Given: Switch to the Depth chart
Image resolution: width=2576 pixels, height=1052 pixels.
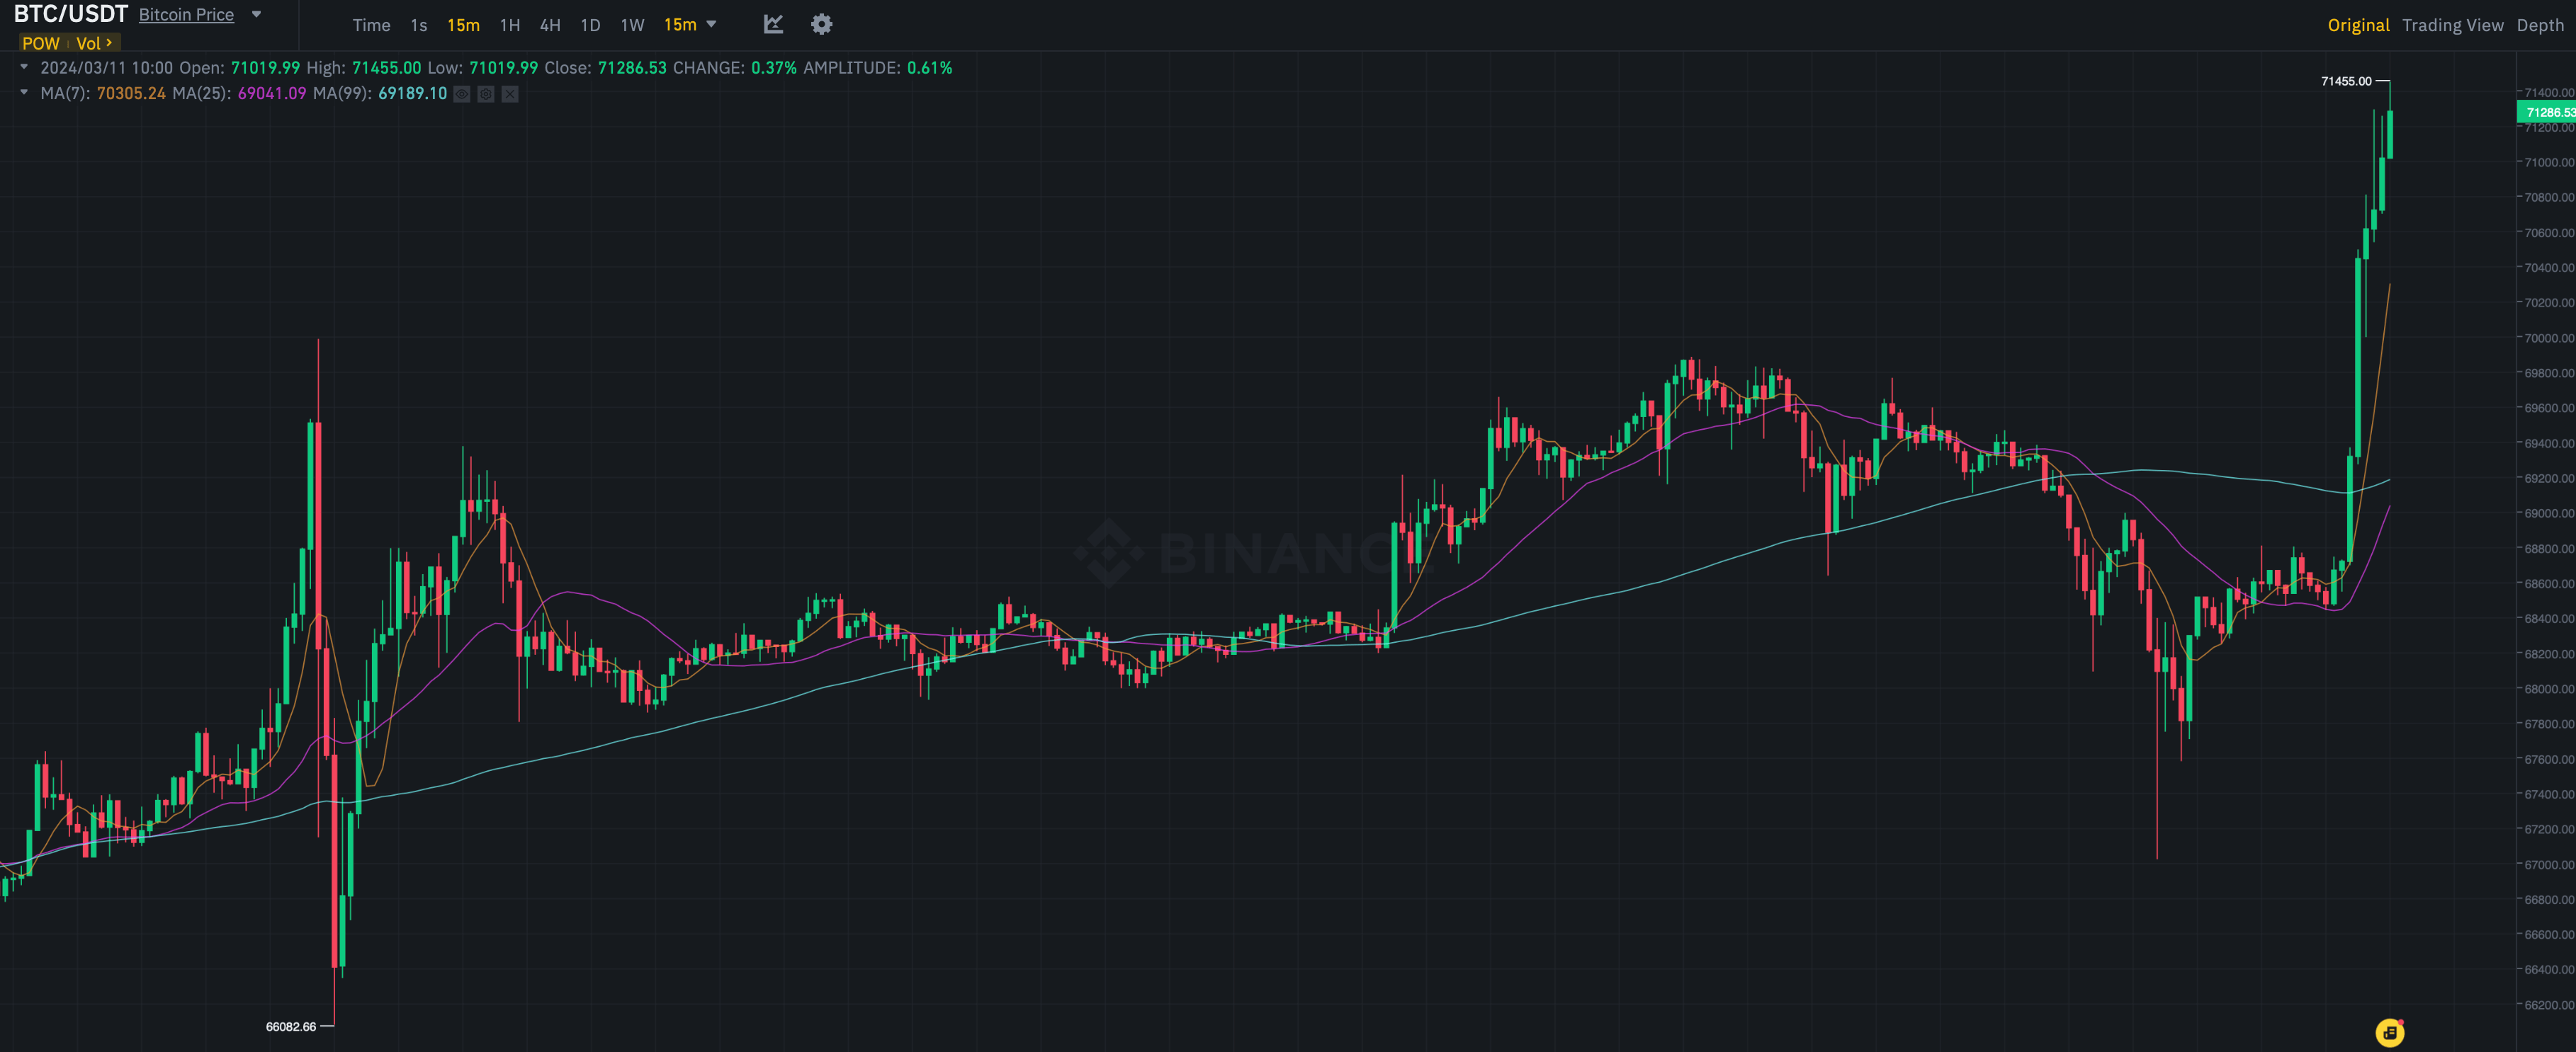Looking at the screenshot, I should [2540, 25].
